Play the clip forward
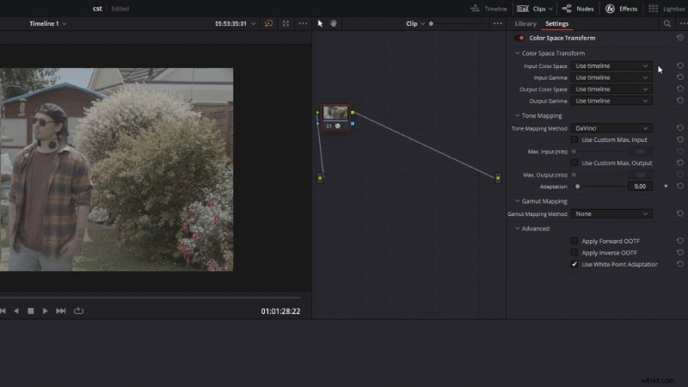This screenshot has height=387, width=688. pyautogui.click(x=45, y=310)
